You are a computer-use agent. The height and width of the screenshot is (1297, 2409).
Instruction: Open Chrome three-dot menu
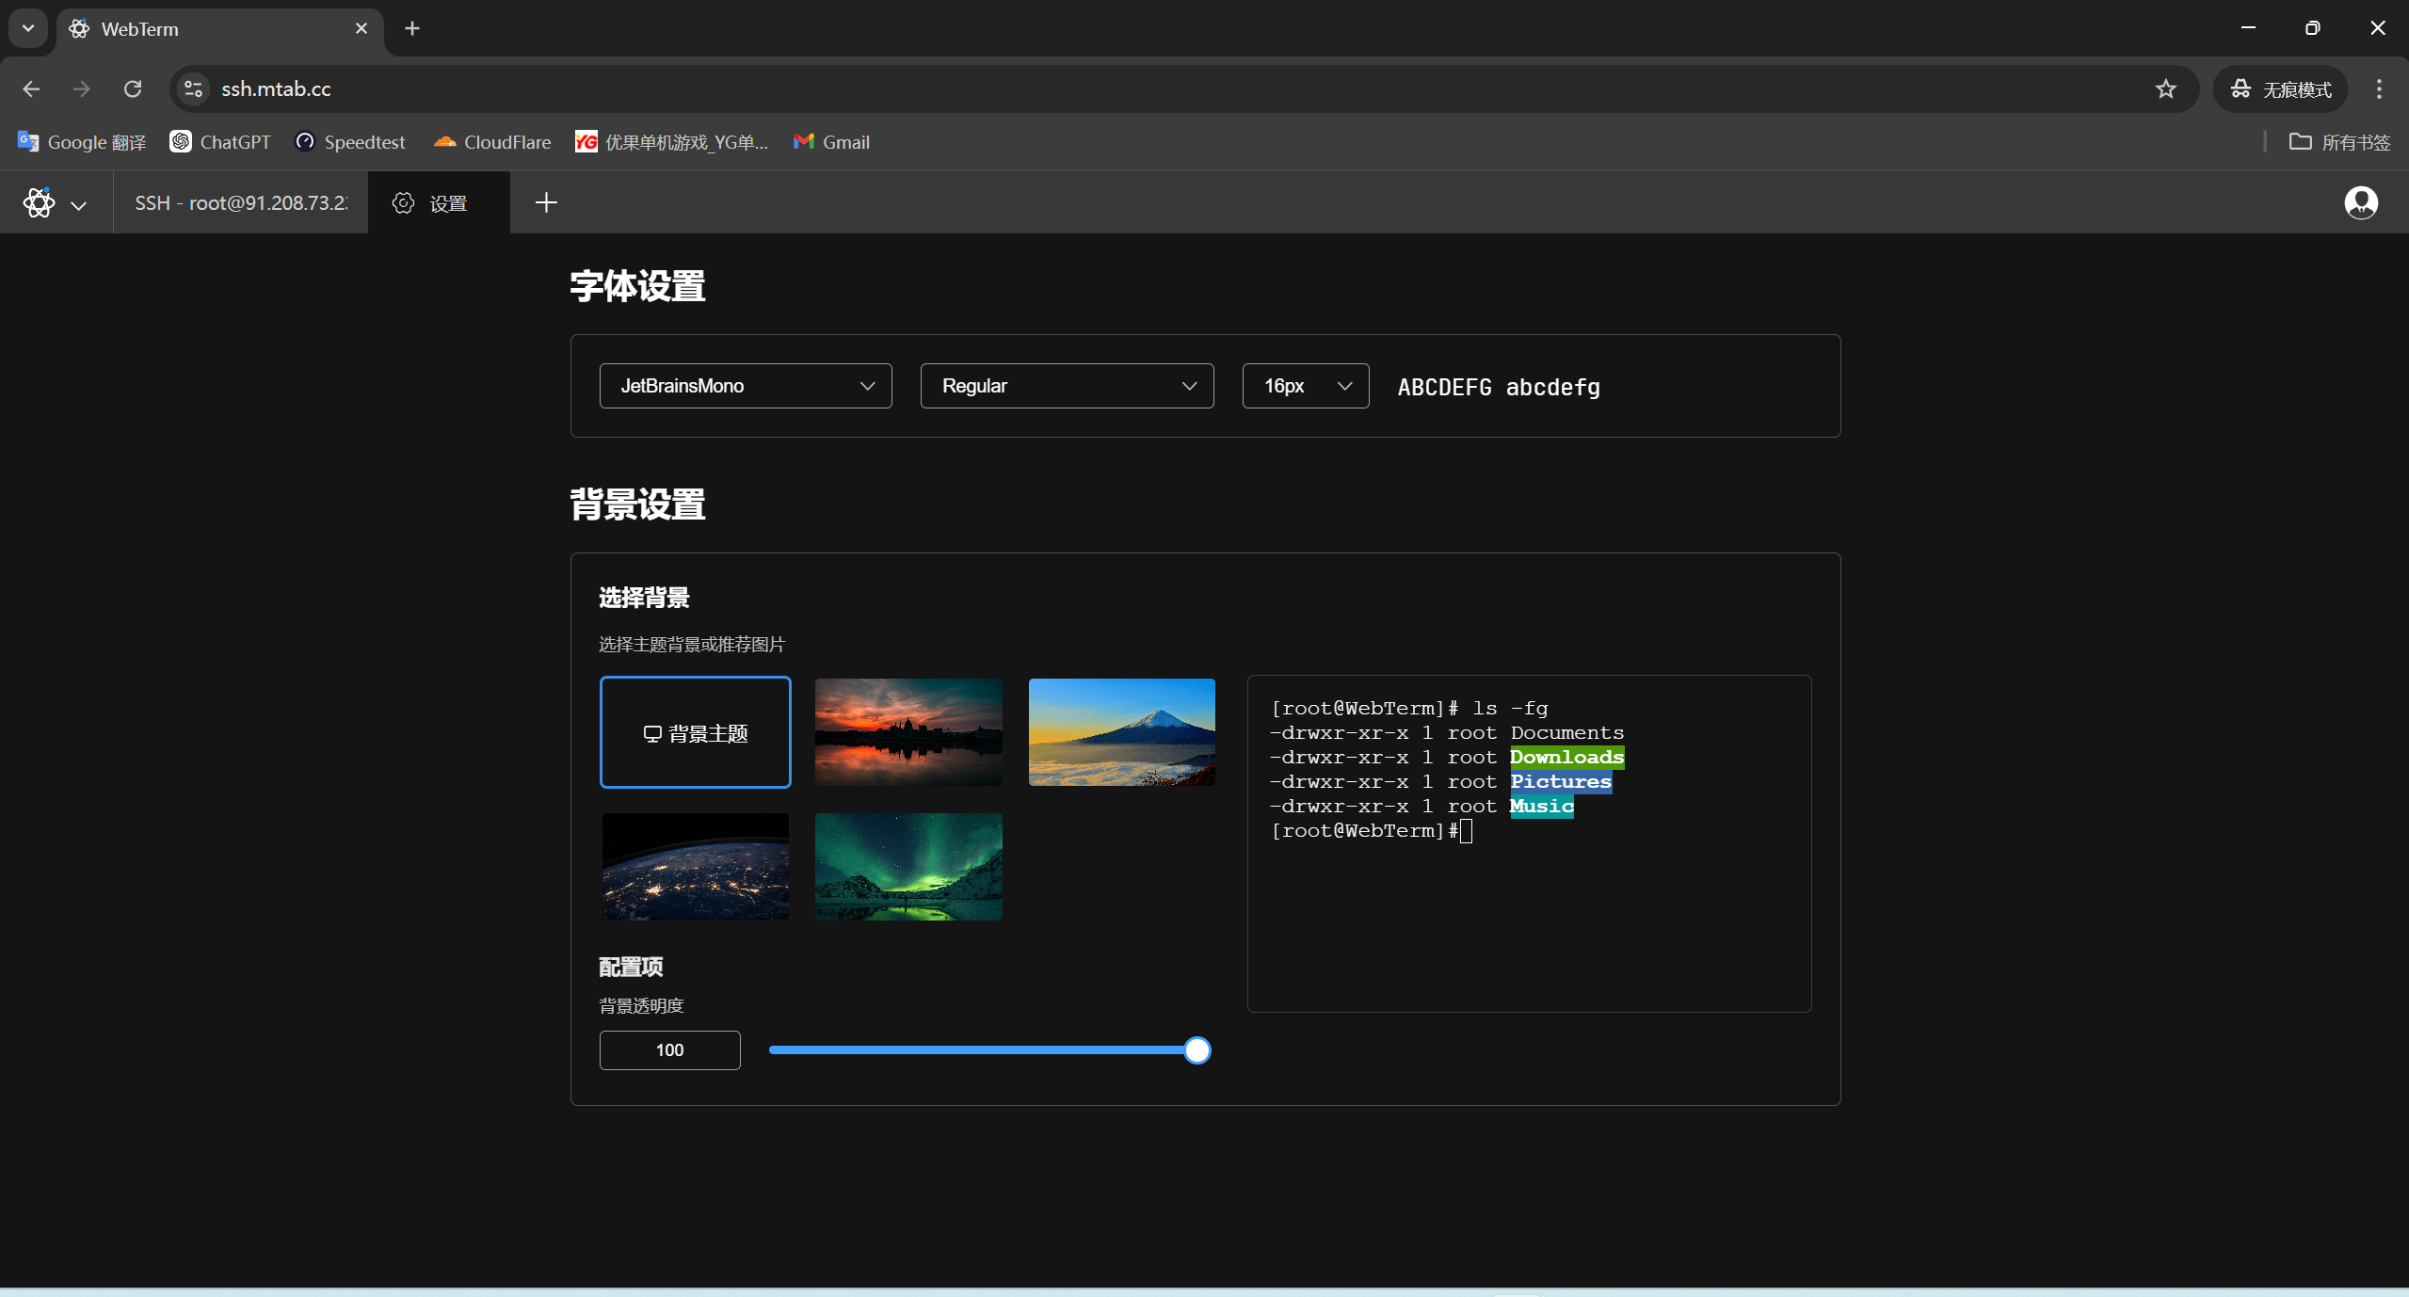[x=2379, y=88]
